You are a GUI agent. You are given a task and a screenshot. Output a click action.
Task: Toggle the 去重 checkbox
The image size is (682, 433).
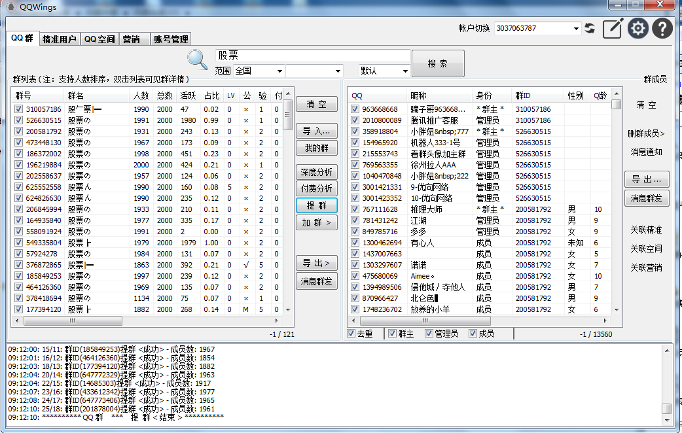[x=351, y=334]
